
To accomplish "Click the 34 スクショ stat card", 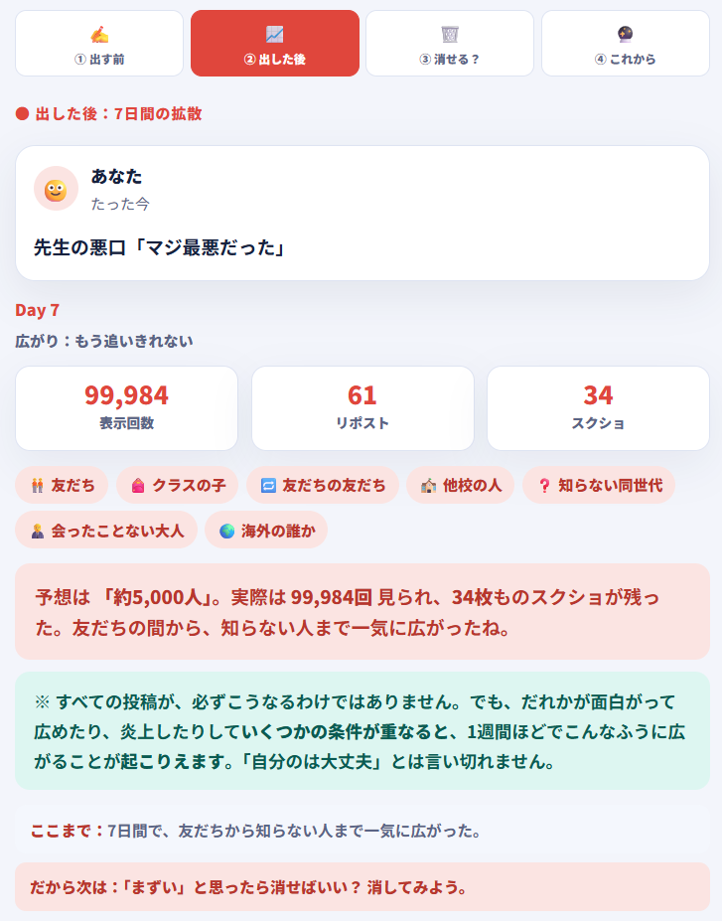I will [x=598, y=408].
